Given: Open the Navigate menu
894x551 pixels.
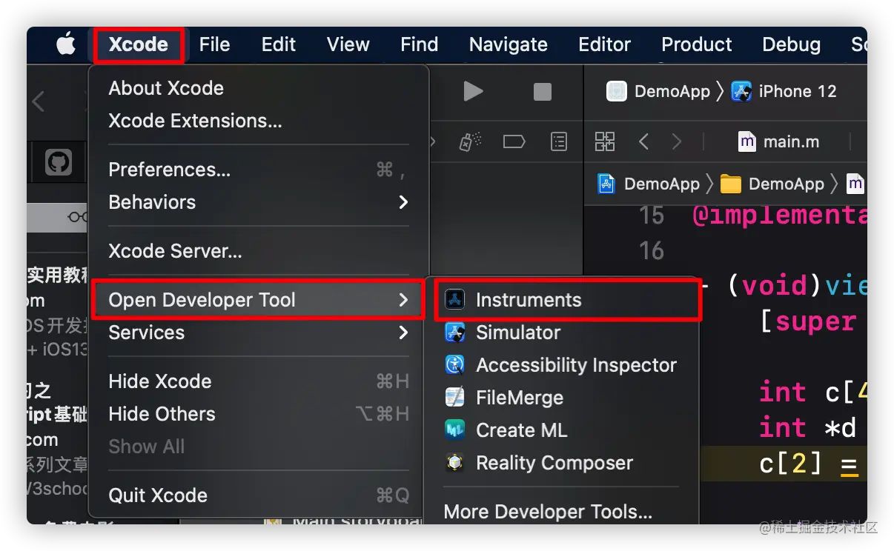Looking at the screenshot, I should click(x=508, y=44).
